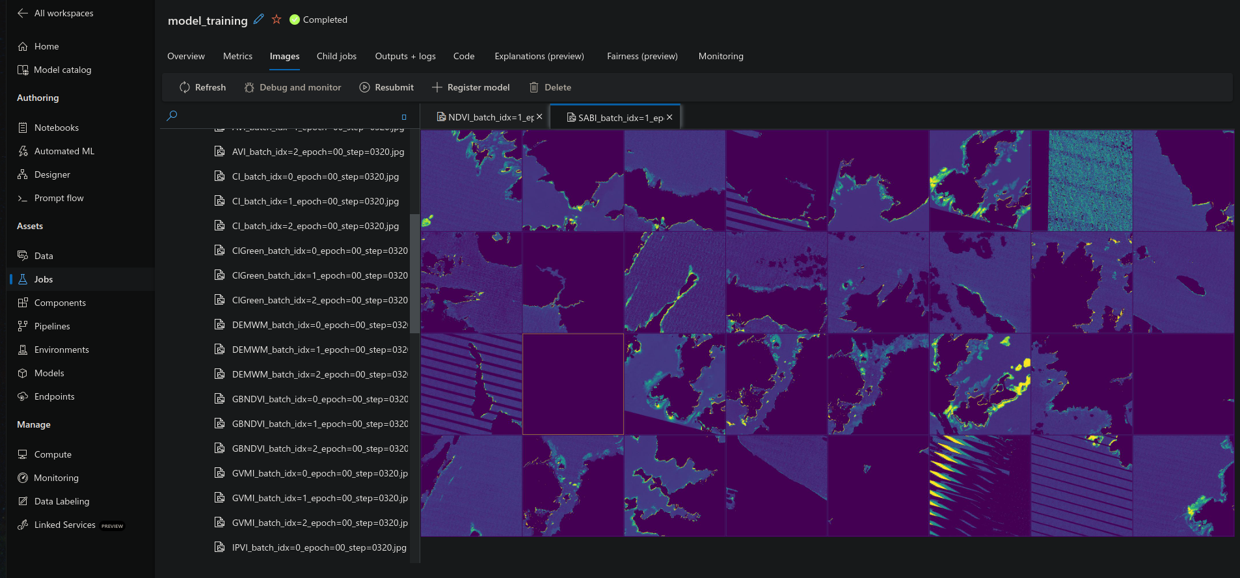
Task: Click the Components icon
Action: [23, 303]
